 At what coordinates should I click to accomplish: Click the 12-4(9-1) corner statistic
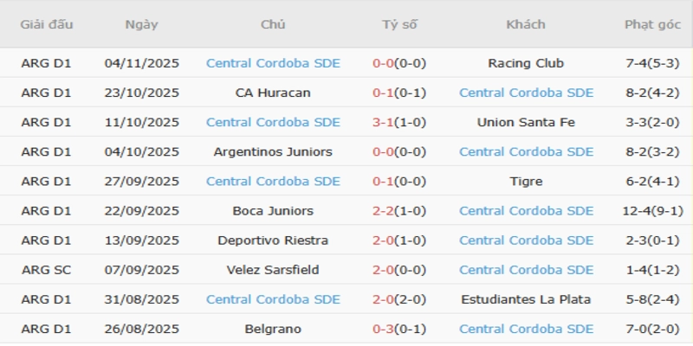click(652, 210)
